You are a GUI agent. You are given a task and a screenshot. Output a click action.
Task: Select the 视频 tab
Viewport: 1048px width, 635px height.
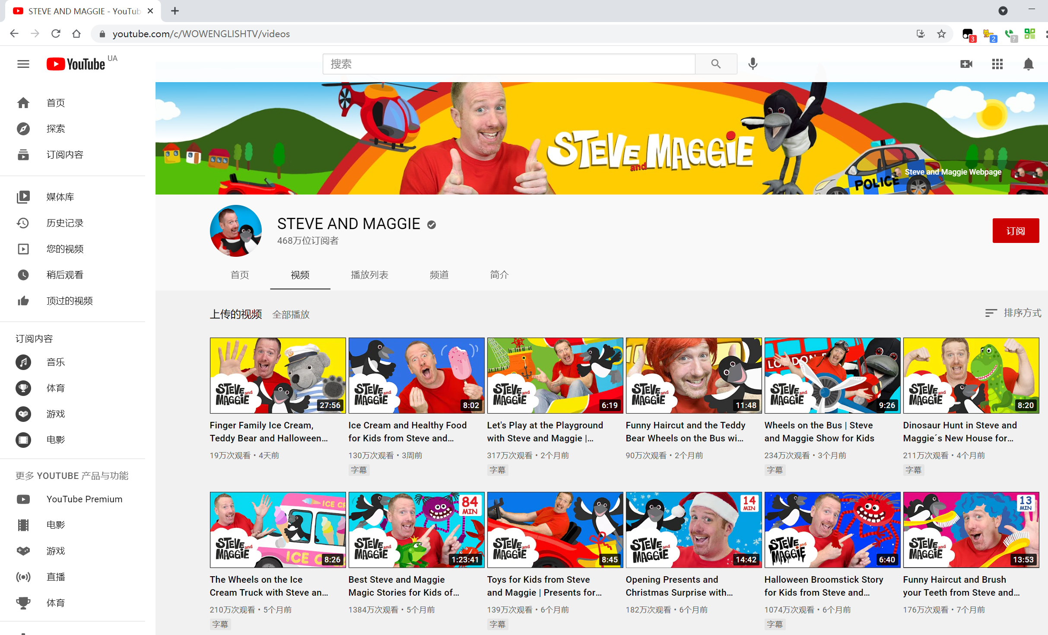coord(300,275)
